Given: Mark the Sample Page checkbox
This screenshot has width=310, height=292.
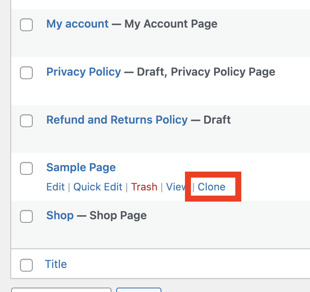Looking at the screenshot, I should (x=26, y=169).
